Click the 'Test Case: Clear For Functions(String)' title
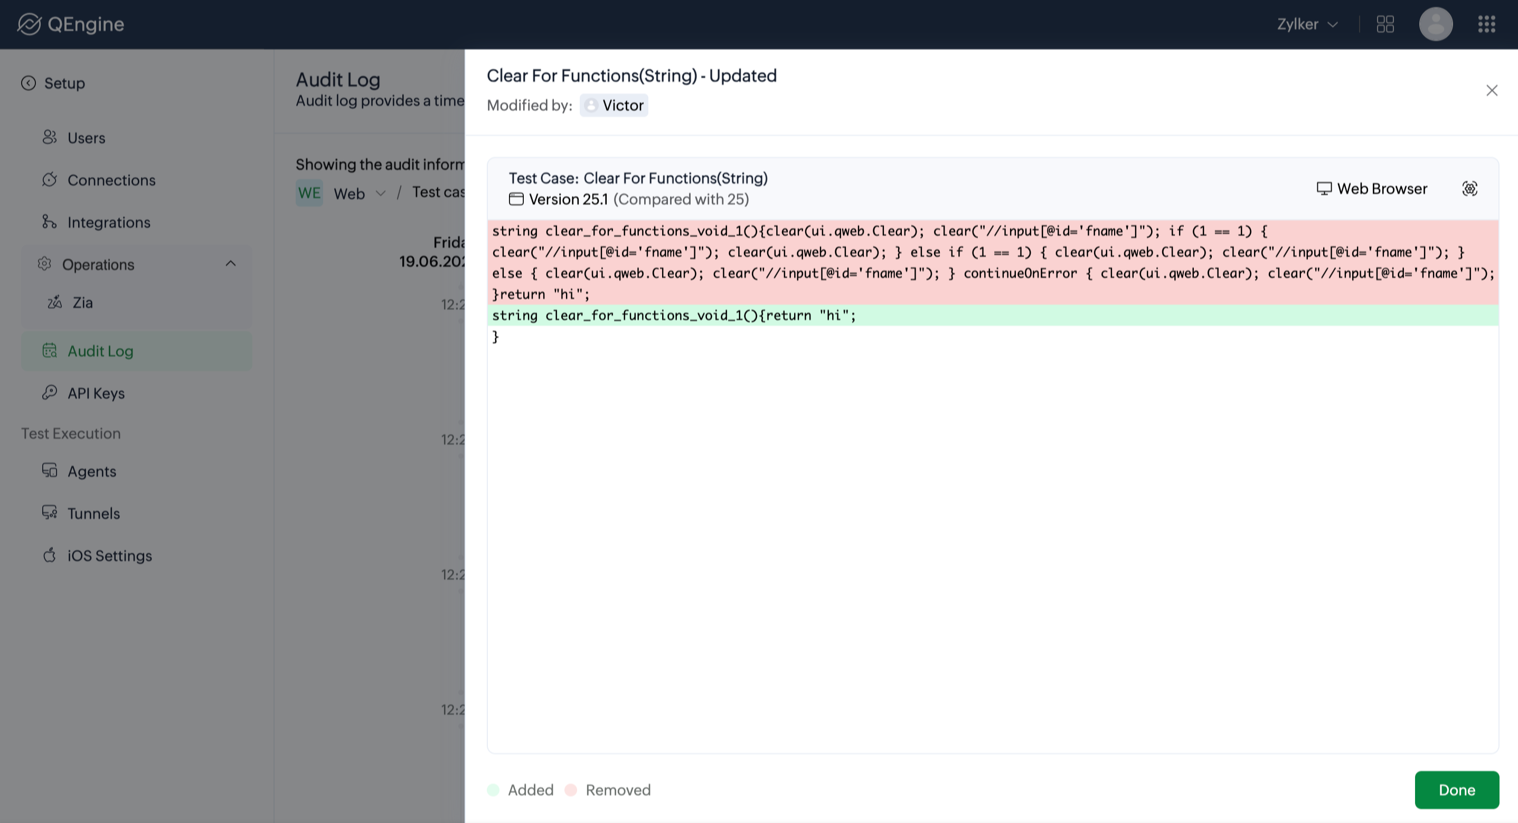The height and width of the screenshot is (823, 1518). [x=638, y=178]
